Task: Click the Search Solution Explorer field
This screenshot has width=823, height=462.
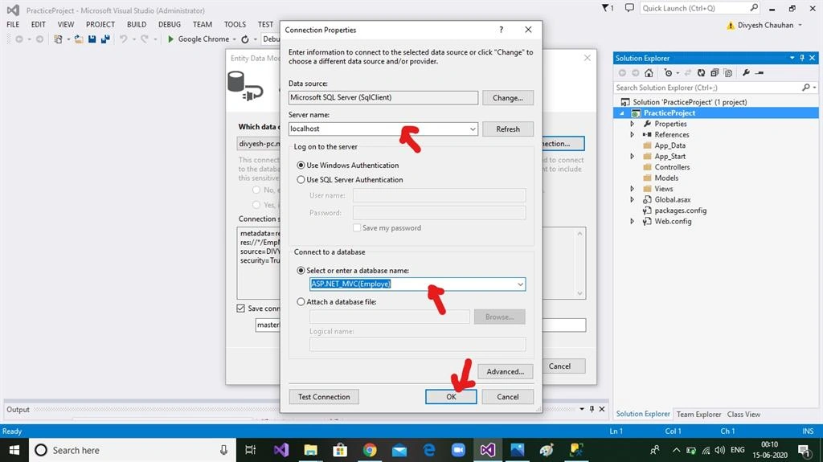Action: tap(707, 88)
